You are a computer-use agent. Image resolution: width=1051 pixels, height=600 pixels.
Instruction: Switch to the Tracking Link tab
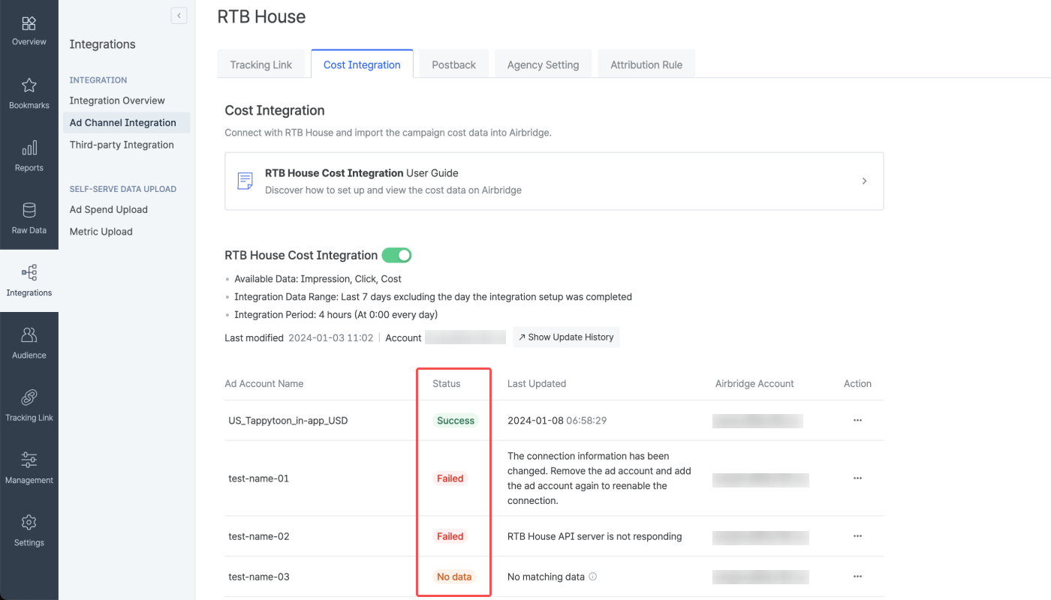[260, 64]
